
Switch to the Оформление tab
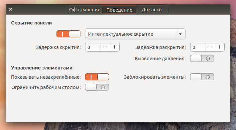tap(85, 10)
